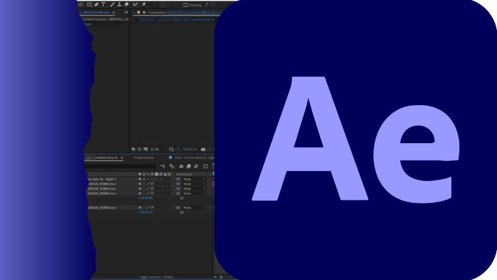The image size is (497, 280).
Task: Enable Motion Blur timeline button
Action: (196, 166)
